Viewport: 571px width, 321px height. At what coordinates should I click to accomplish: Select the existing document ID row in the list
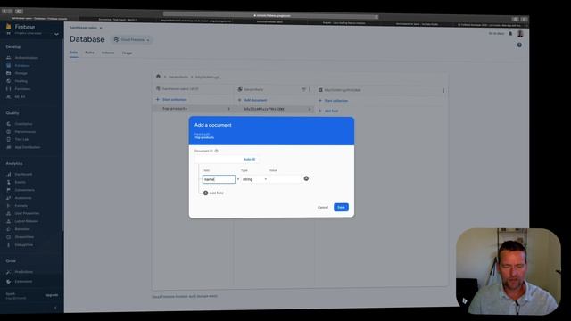pos(274,109)
